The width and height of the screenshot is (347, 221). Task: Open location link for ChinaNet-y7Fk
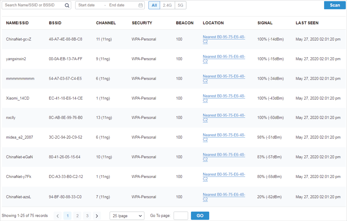click(224, 177)
